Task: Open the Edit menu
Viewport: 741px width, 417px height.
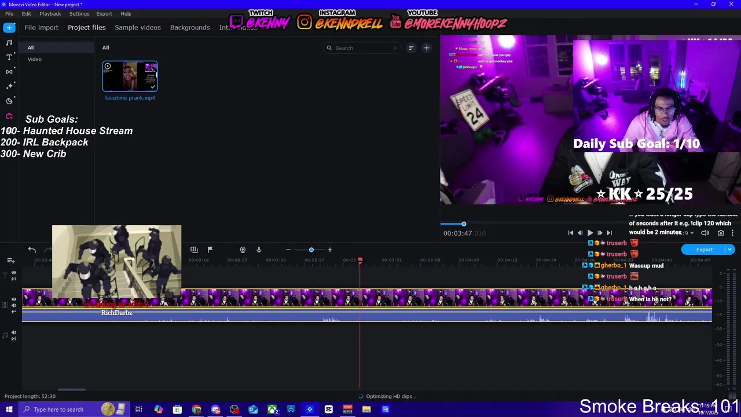Action: point(27,13)
